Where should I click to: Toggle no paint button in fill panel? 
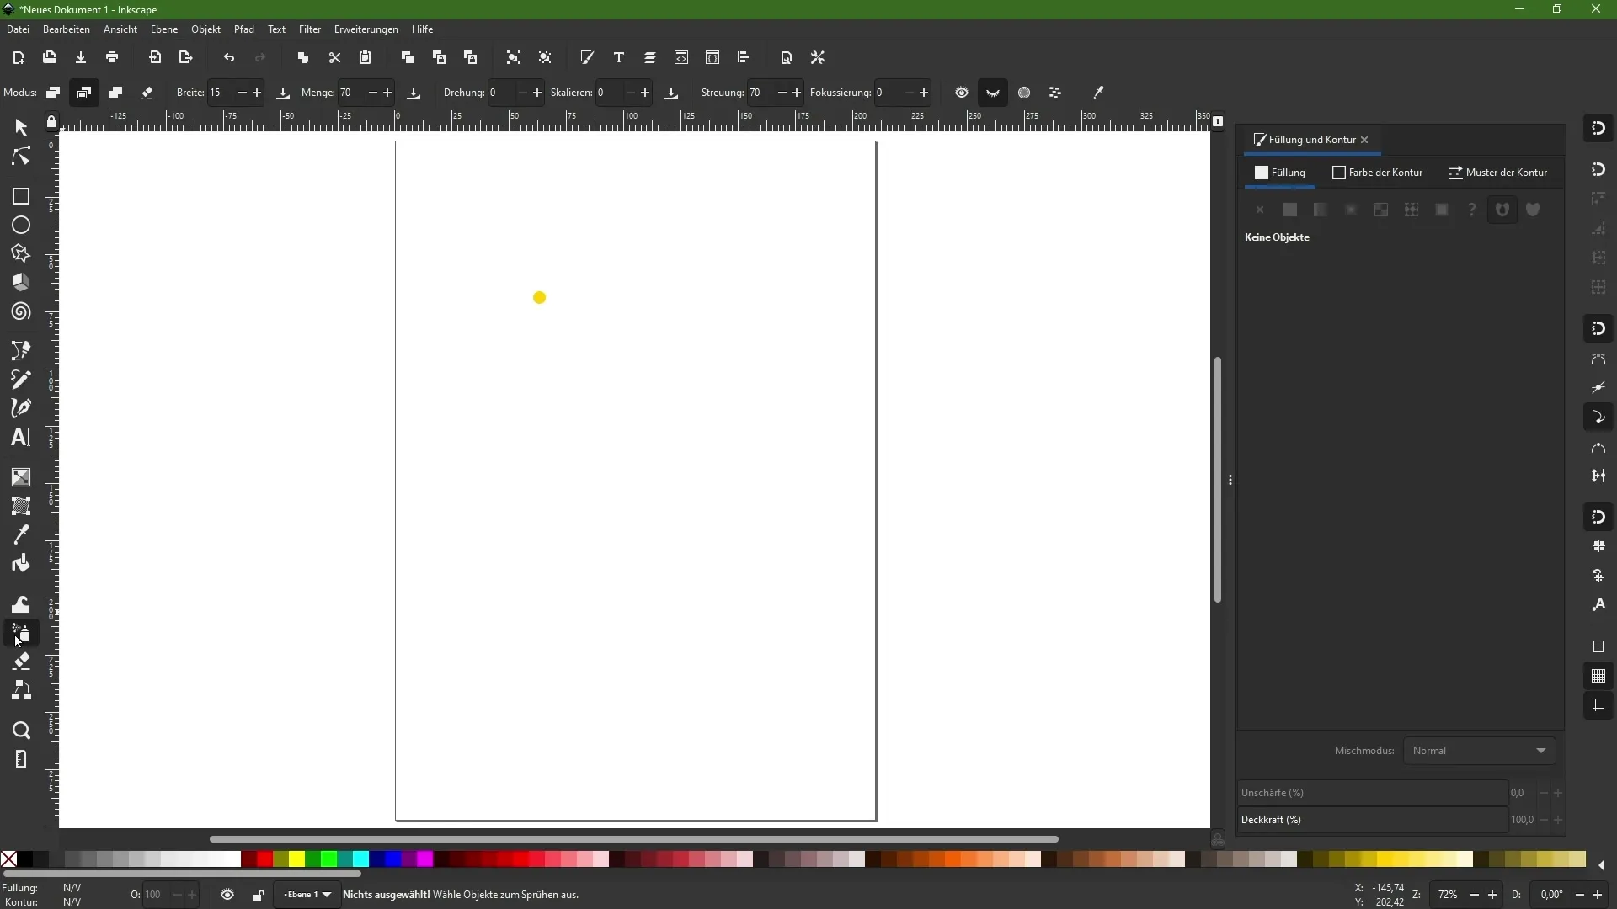(1259, 210)
